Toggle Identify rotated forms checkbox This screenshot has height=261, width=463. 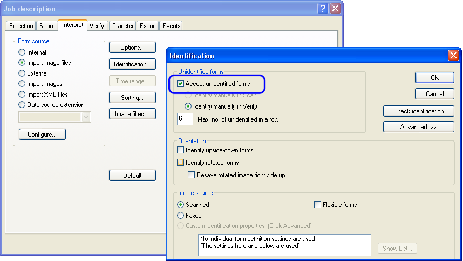[181, 163]
